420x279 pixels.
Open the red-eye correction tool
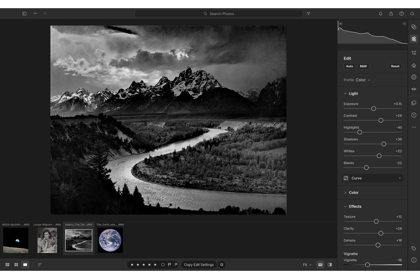(413, 89)
